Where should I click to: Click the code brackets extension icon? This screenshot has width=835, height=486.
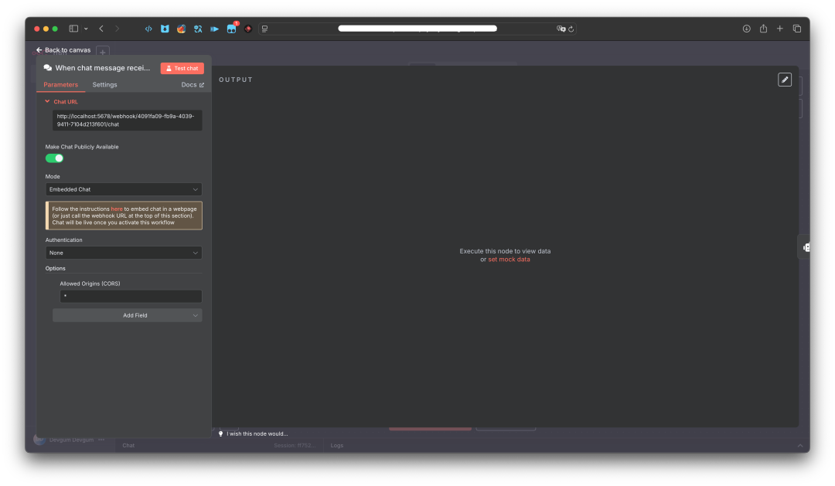click(x=148, y=29)
